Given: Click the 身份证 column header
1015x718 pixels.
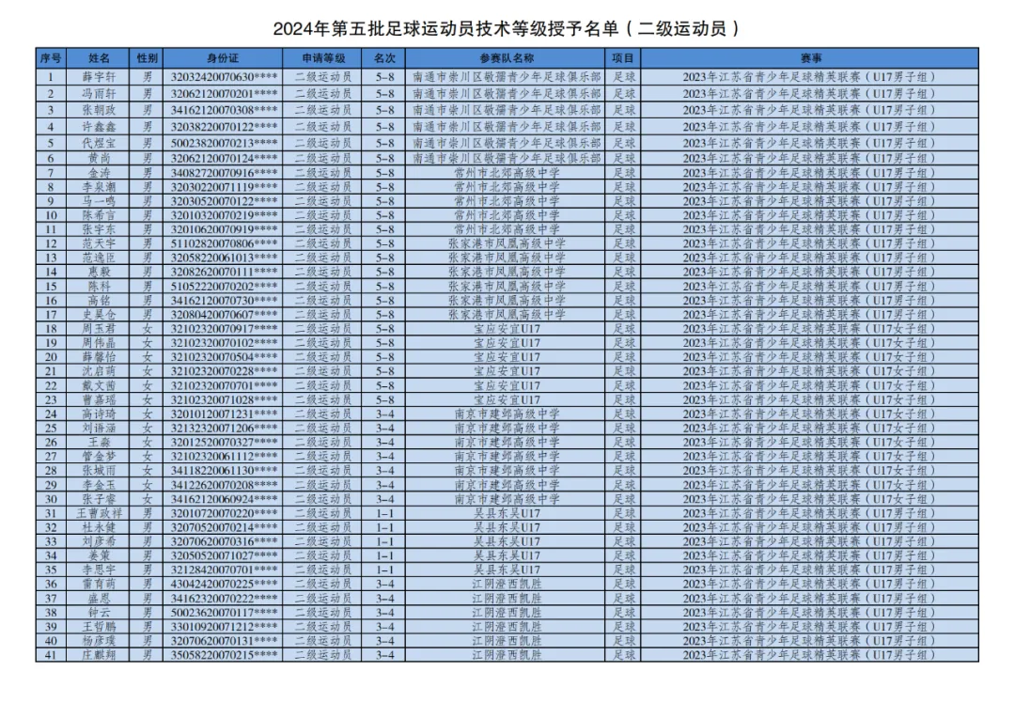Looking at the screenshot, I should click(224, 57).
